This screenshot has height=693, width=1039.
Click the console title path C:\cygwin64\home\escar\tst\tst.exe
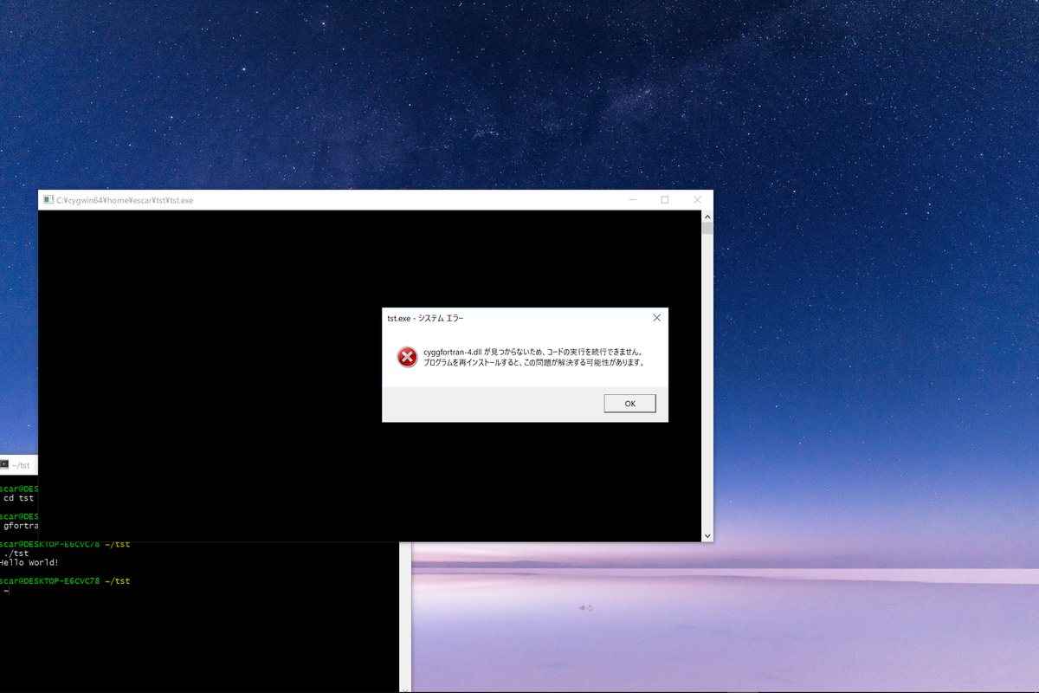point(125,200)
